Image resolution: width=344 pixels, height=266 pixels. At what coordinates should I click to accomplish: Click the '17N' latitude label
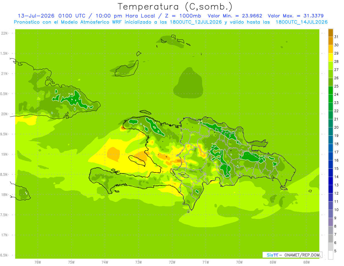coord(4,235)
